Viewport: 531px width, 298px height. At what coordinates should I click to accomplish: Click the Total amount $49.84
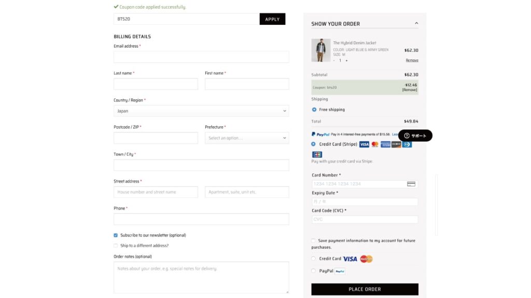[x=411, y=121]
